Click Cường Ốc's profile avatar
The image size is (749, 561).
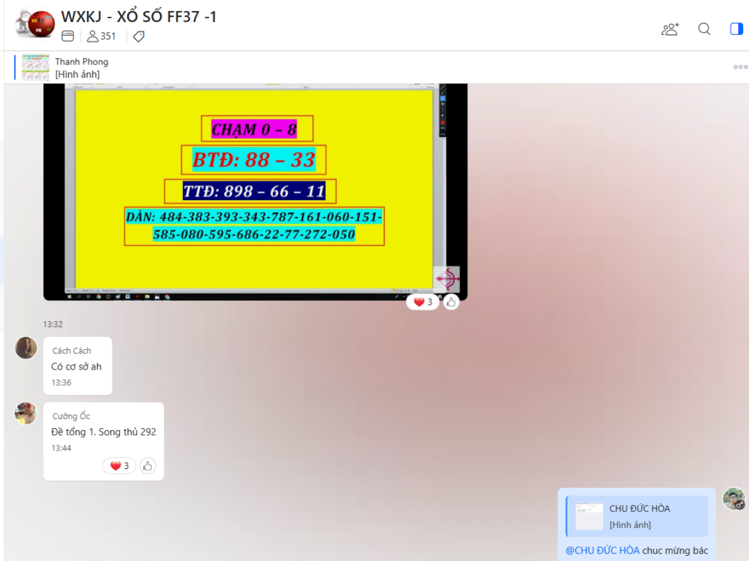[x=26, y=413]
